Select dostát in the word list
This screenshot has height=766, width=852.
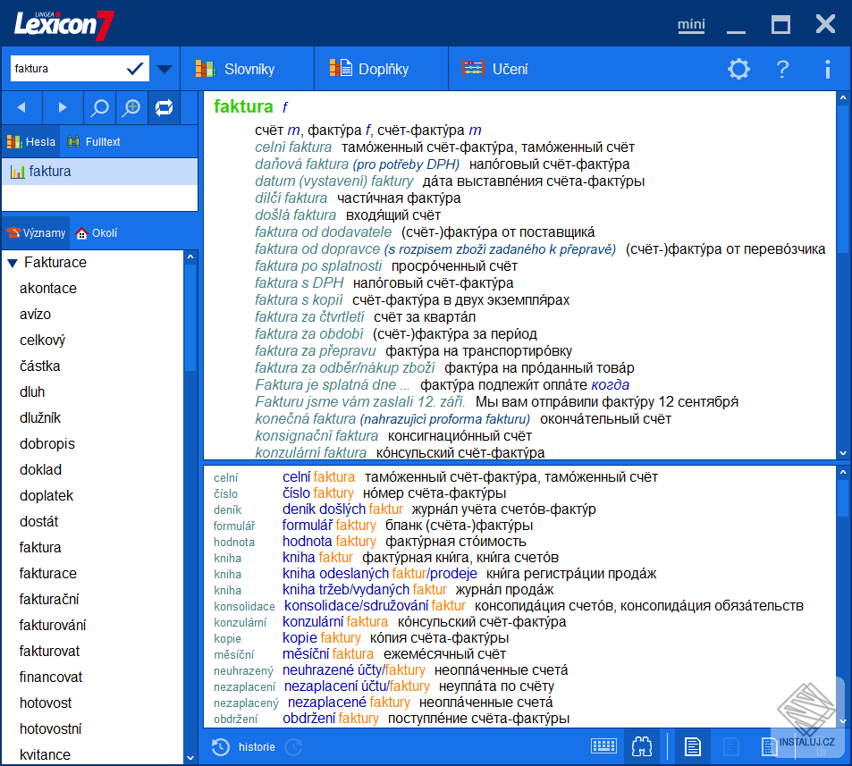click(x=38, y=521)
